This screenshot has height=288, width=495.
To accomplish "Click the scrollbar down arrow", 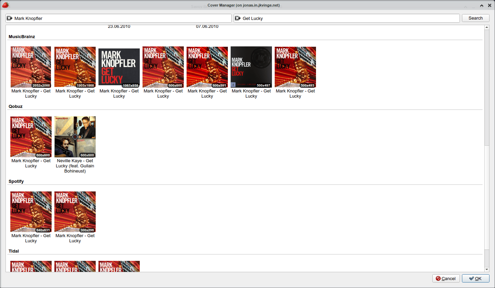I will pyautogui.click(x=487, y=269).
